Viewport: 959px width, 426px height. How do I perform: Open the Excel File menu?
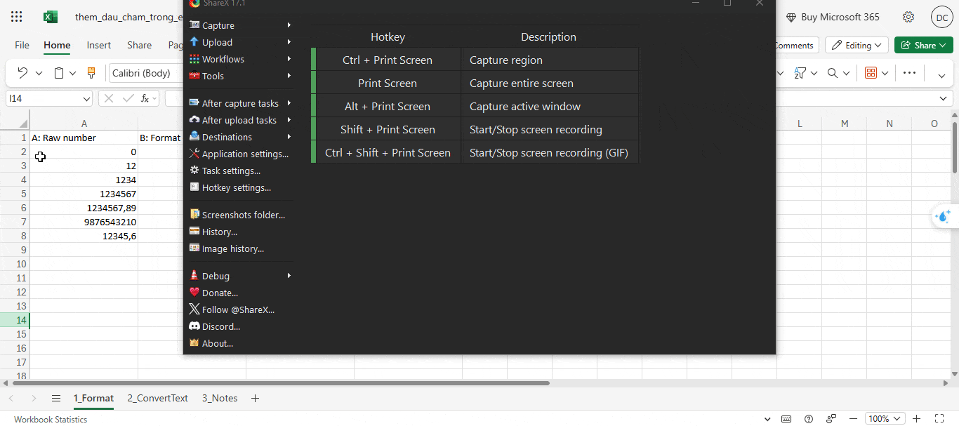pyautogui.click(x=22, y=45)
